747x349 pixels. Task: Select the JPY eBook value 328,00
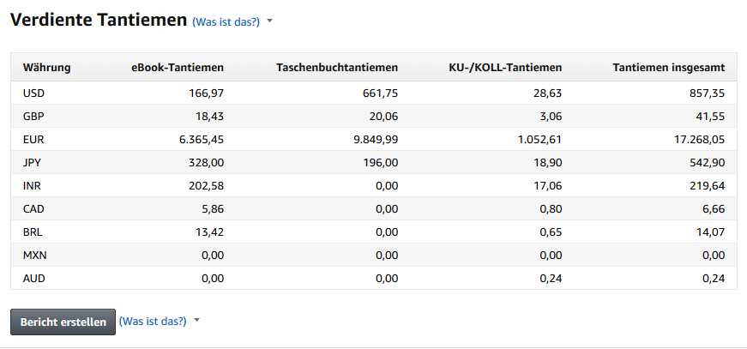pos(206,161)
